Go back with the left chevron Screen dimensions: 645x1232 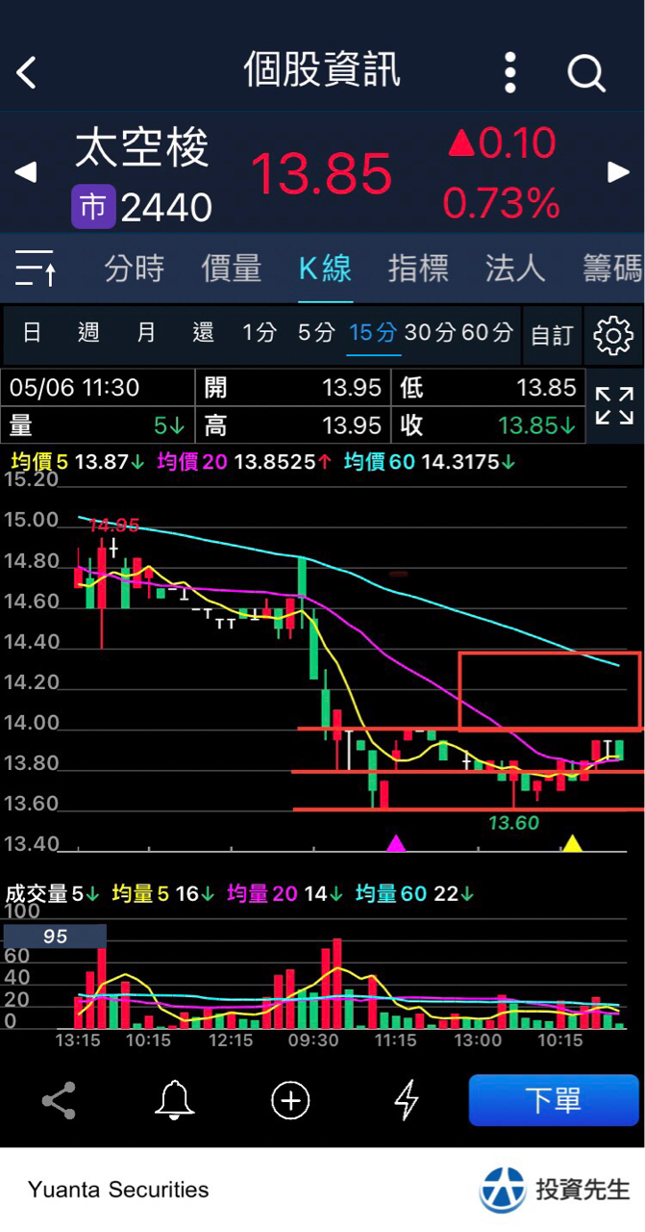(26, 72)
